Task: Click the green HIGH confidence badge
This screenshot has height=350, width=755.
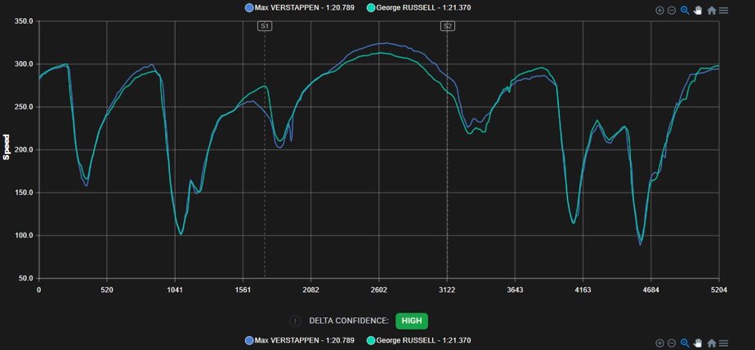Action: 412,321
